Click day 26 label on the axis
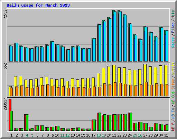The image size is (177, 139). tap(140, 135)
